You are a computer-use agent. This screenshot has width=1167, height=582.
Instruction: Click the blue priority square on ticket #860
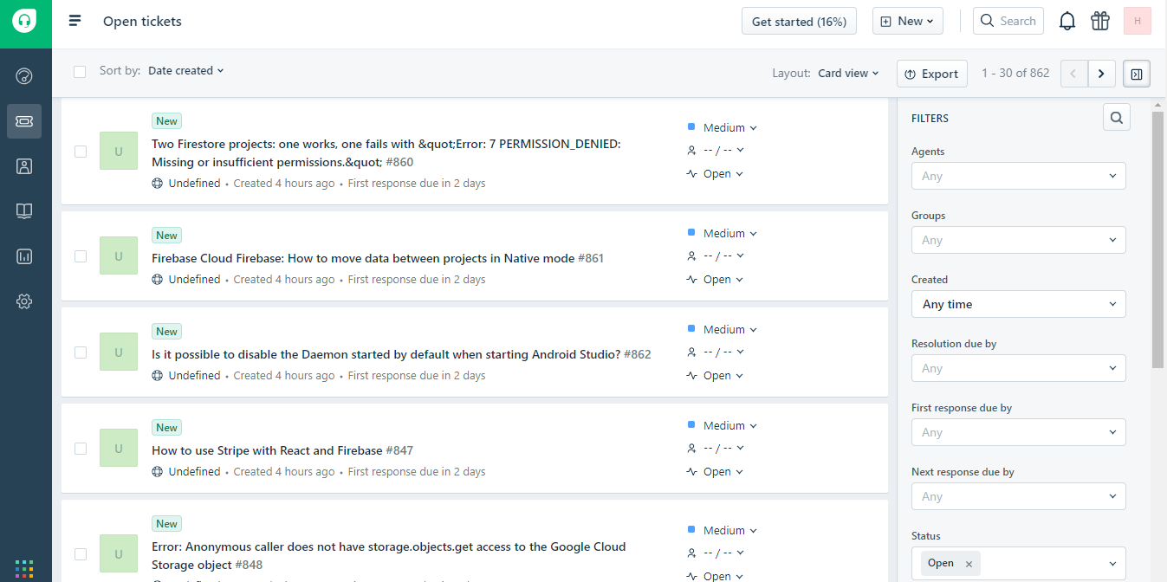691,126
